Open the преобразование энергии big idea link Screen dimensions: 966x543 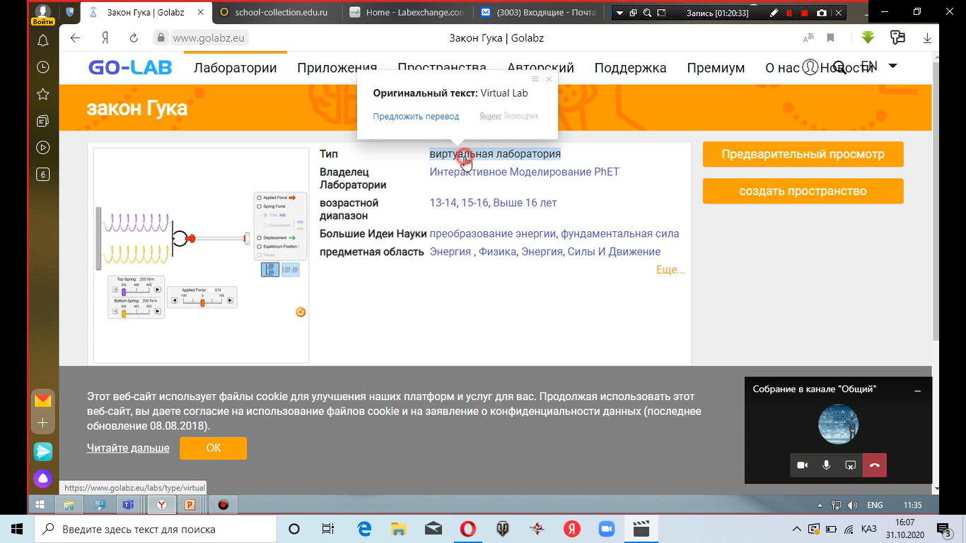(492, 234)
